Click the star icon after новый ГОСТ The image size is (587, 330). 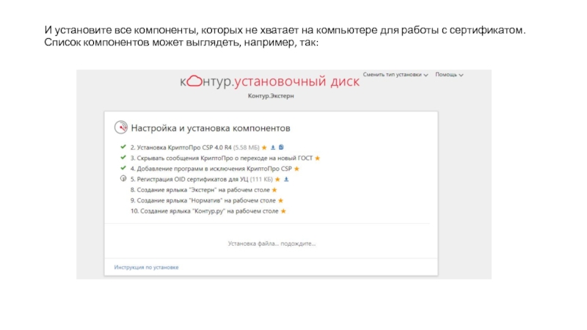[x=318, y=158]
